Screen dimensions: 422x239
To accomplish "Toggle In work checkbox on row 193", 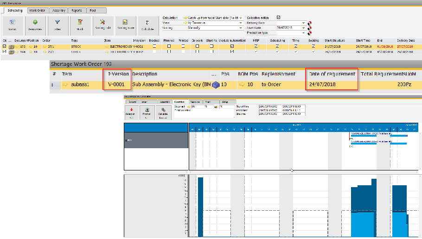I will (197, 46).
